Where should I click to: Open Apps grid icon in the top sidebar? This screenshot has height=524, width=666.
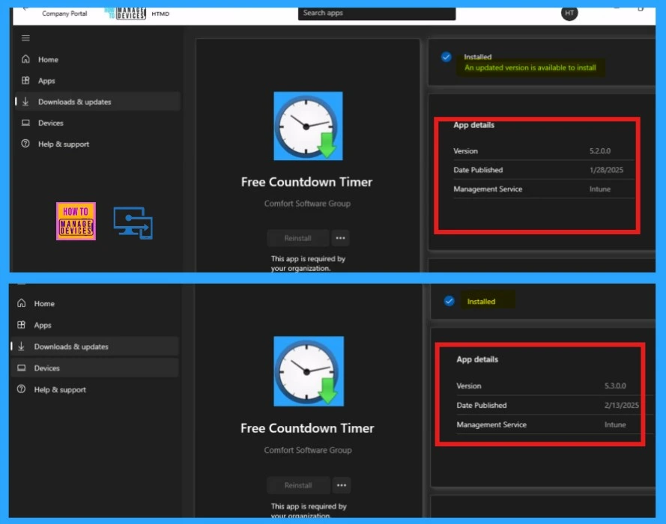pos(25,80)
